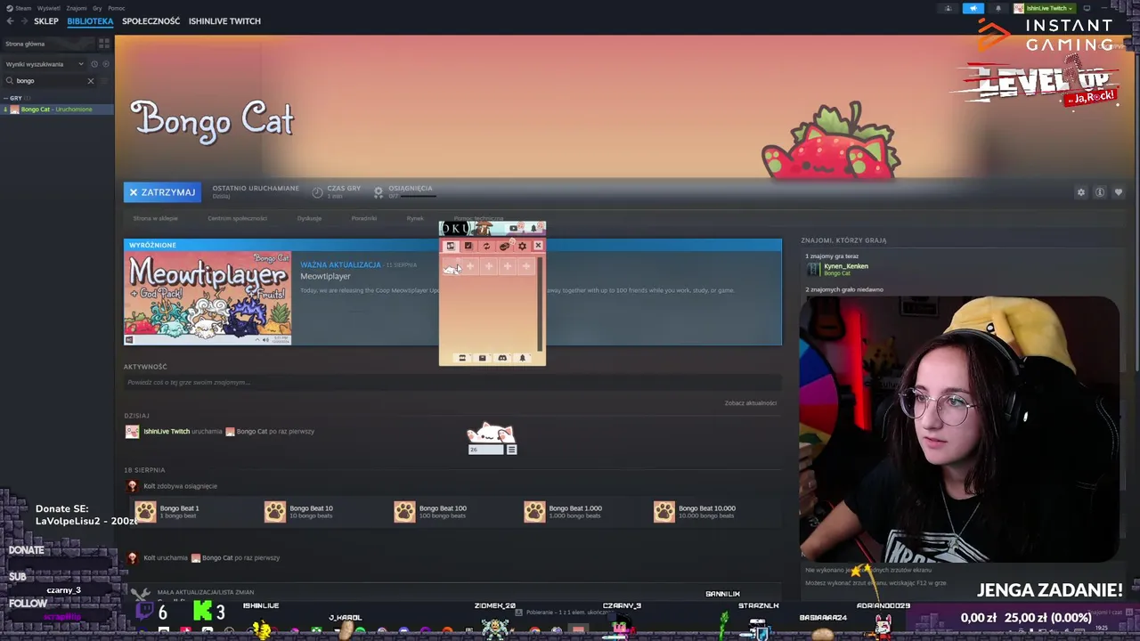Image resolution: width=1140 pixels, height=641 pixels.
Task: Open the ISHINLIVE TWITCH profile tab
Action: click(x=224, y=21)
